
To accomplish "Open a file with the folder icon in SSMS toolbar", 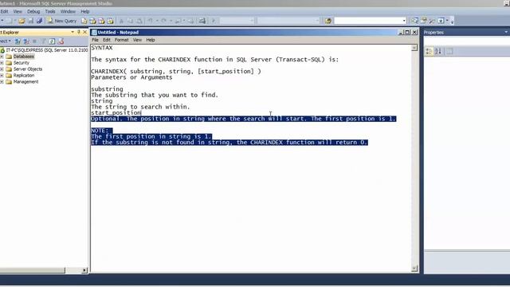I will 22,21.
